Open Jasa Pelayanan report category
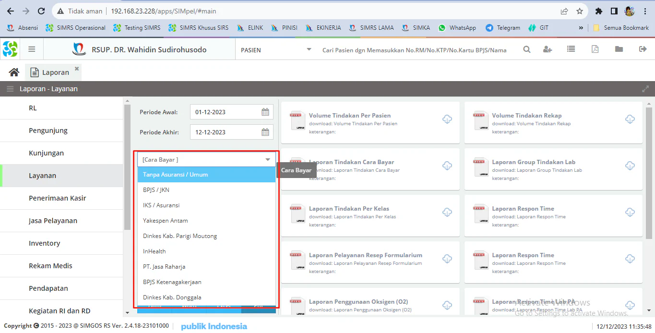 pos(61,221)
